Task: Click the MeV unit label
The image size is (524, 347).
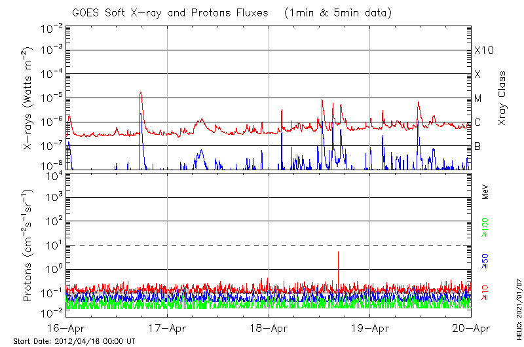Action: 485,192
